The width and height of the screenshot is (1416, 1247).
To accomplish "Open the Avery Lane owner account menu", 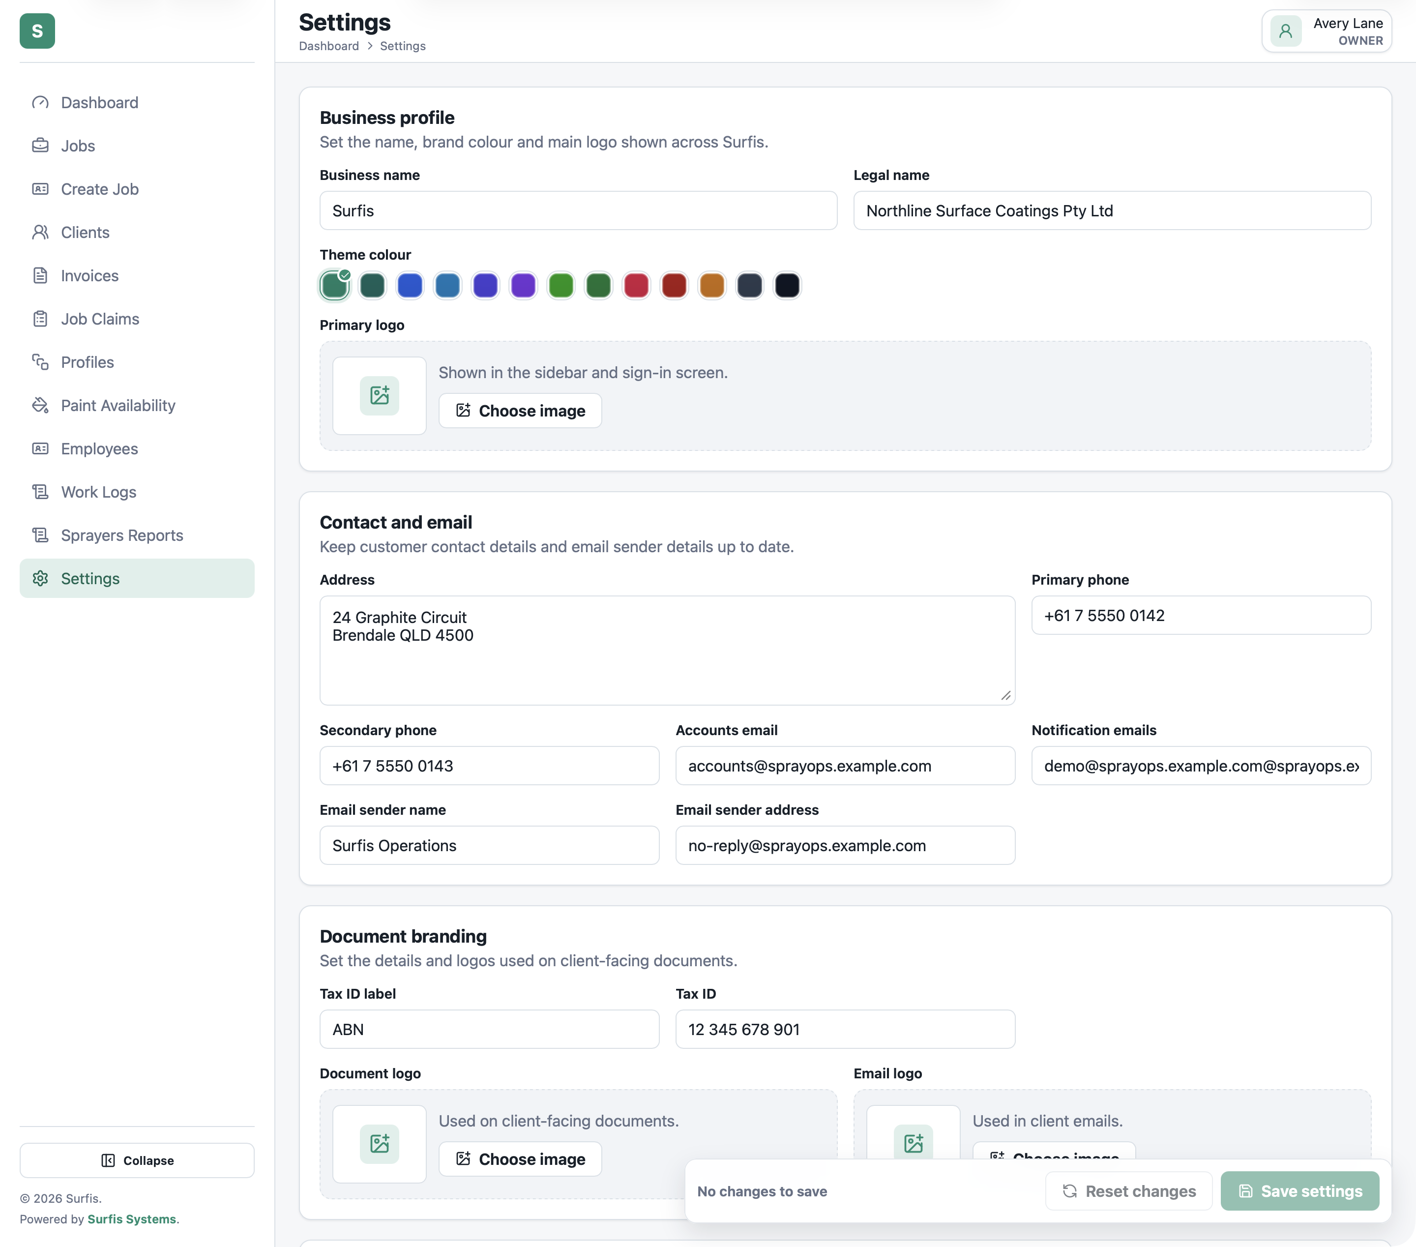I will coord(1327,31).
